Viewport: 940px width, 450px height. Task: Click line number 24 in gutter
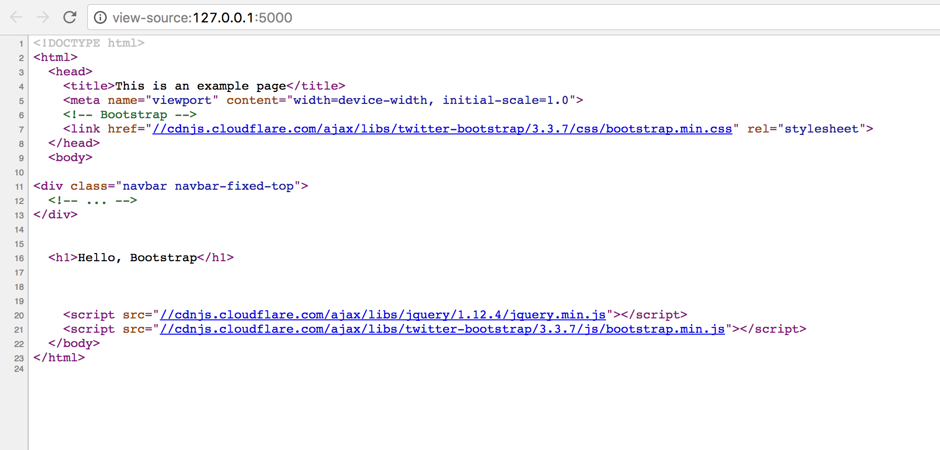point(19,369)
